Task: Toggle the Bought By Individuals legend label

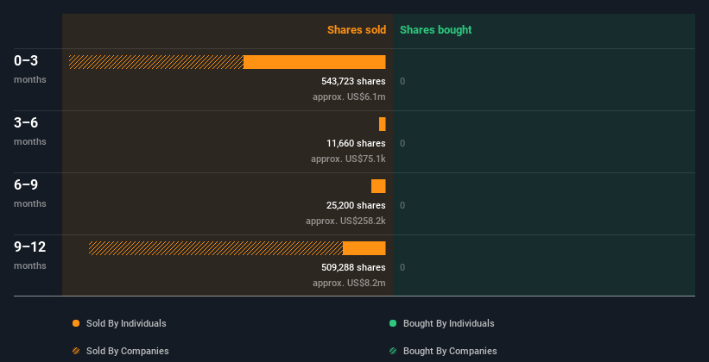Action: tap(448, 324)
